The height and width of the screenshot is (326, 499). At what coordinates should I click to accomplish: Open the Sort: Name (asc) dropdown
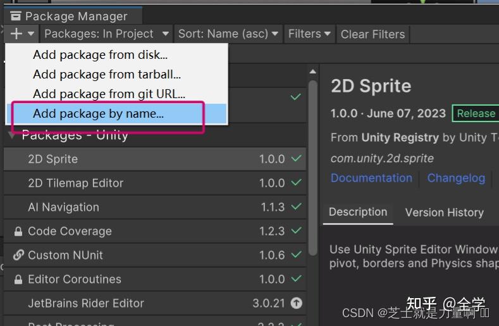[x=228, y=34]
